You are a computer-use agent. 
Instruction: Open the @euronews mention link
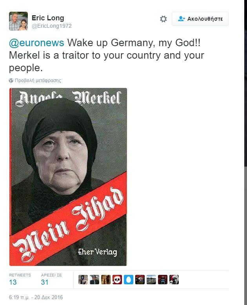click(36, 43)
